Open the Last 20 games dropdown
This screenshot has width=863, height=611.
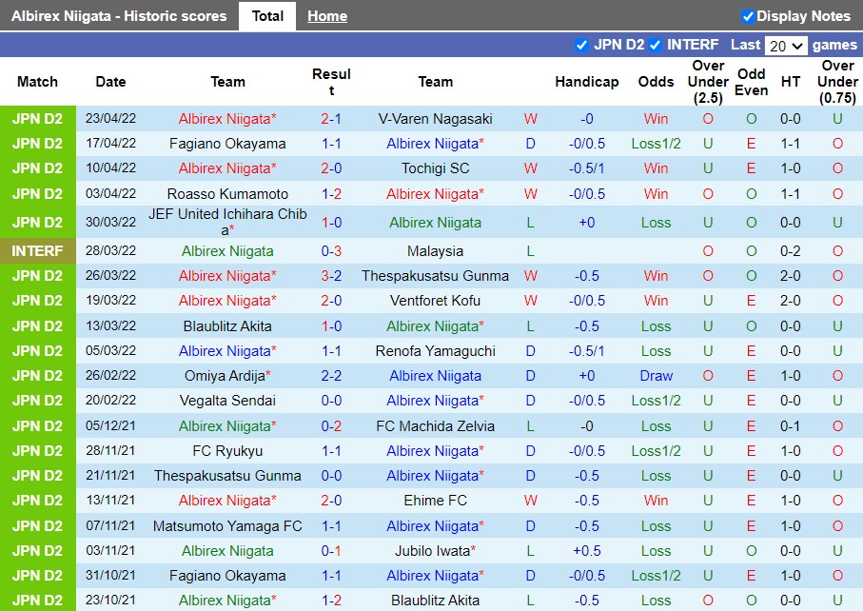tap(786, 45)
